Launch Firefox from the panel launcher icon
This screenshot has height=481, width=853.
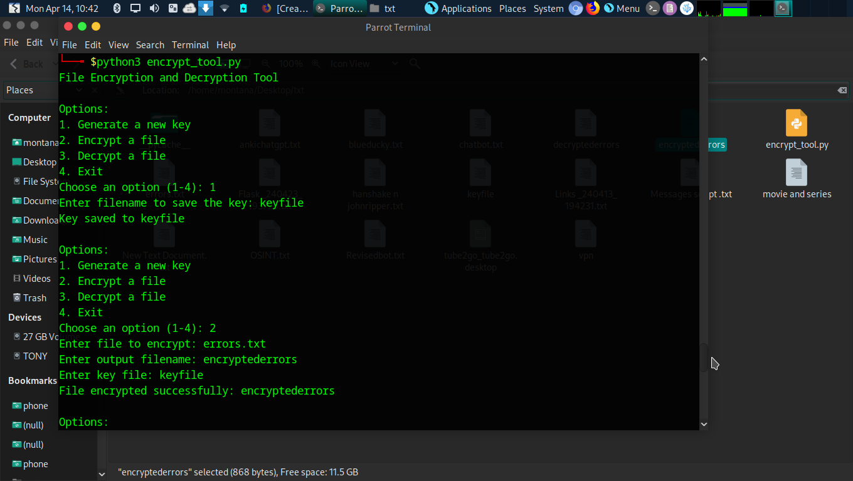[x=593, y=9]
